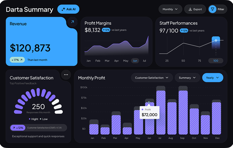The height and width of the screenshot is (148, 233).
Task: Click the Sep bar in Monthly Profit
Action: [183, 111]
